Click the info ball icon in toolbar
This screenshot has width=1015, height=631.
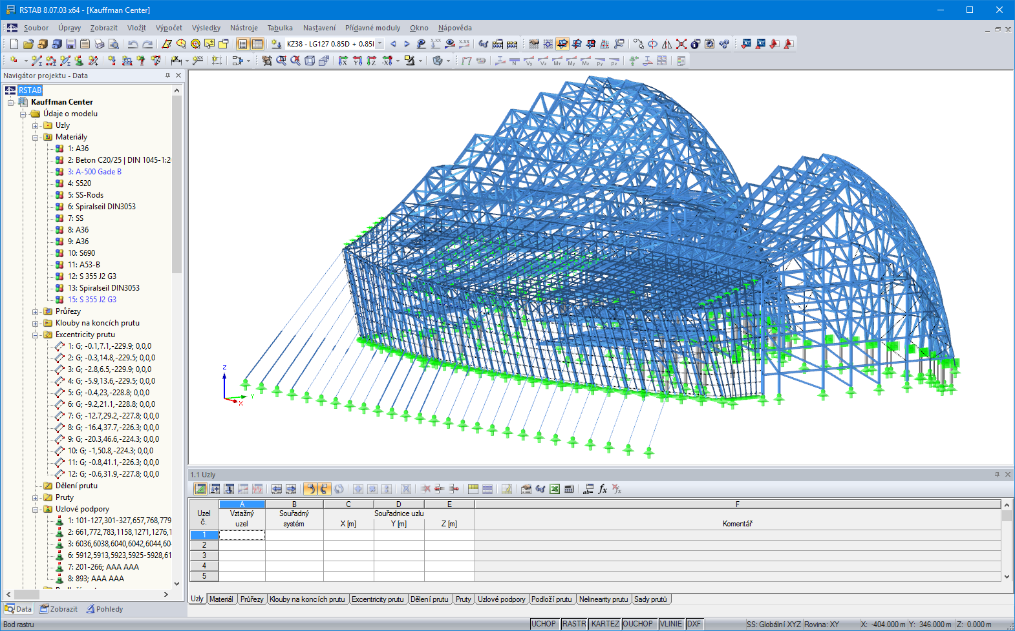695,44
